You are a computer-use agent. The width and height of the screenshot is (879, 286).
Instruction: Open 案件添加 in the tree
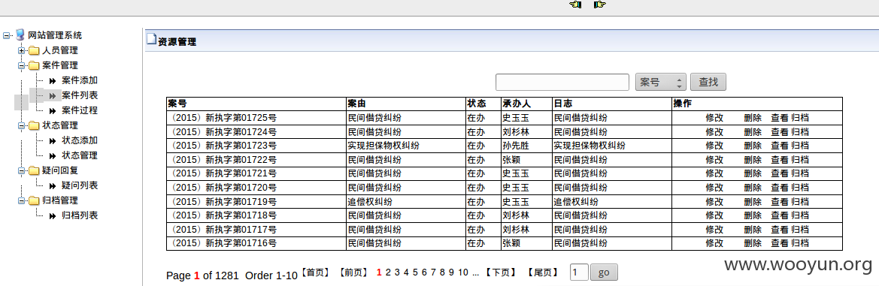[80, 80]
